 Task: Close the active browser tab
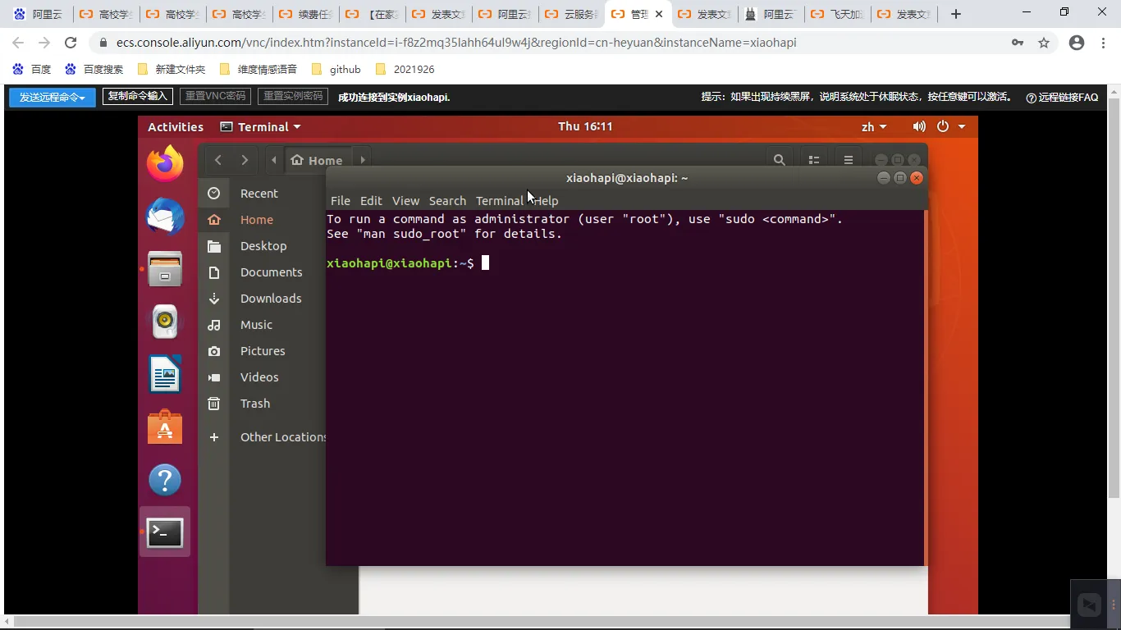tap(659, 14)
